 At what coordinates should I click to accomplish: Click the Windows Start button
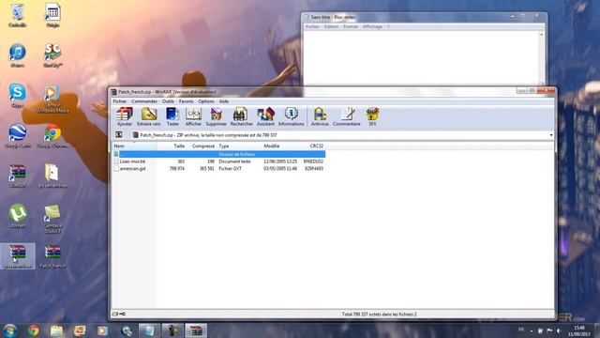pyautogui.click(x=9, y=330)
